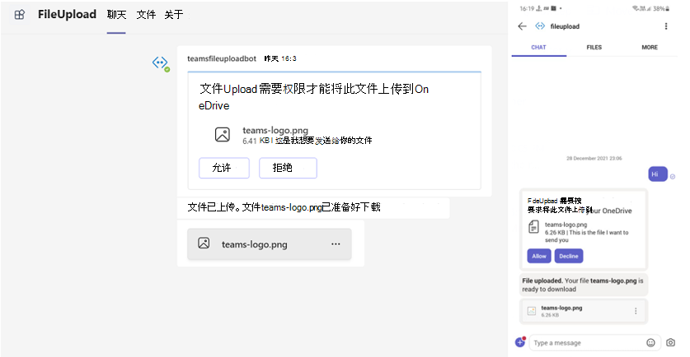Tap the back arrow in mobile view

[523, 26]
